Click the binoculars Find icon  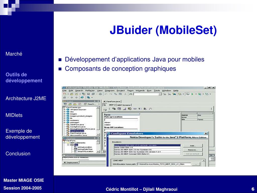(x=131, y=94)
